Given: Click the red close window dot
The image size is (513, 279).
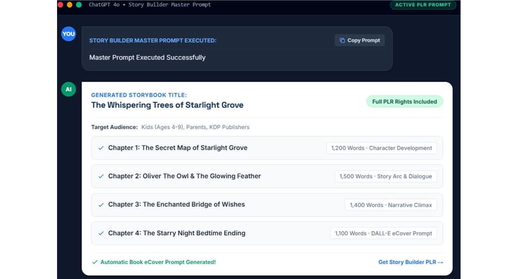Looking at the screenshot, I should click(60, 5).
